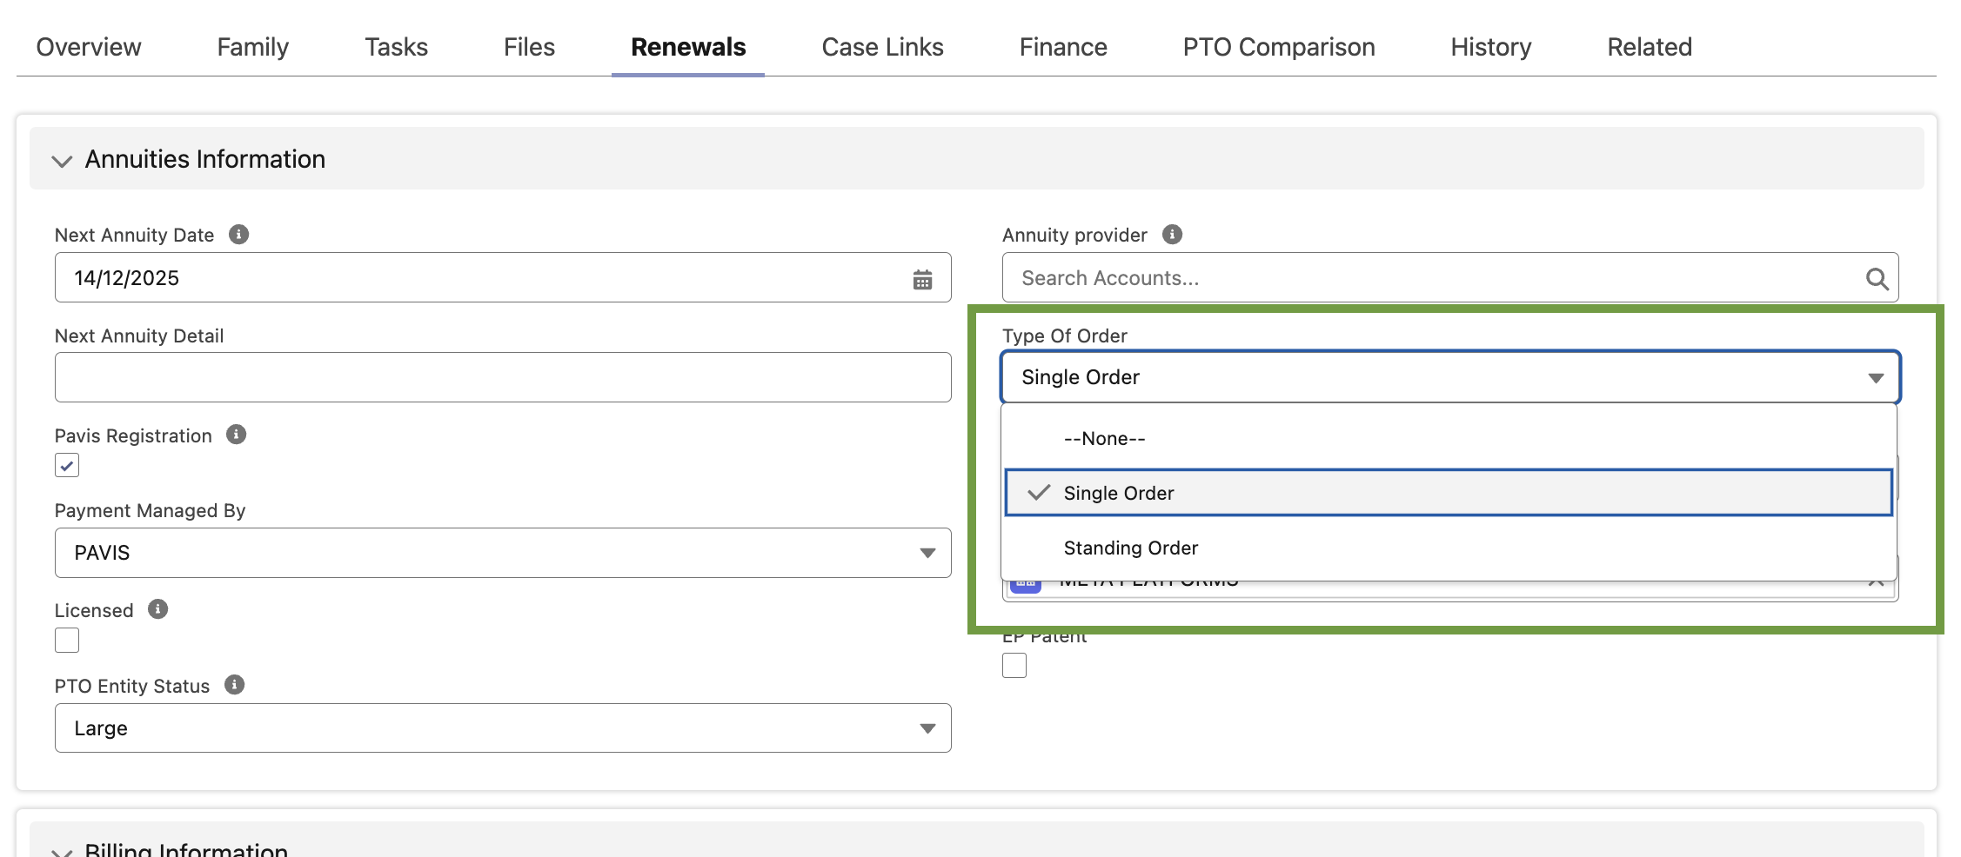Enable the Licensed checkbox
The height and width of the screenshot is (857, 1961).
[x=67, y=641]
